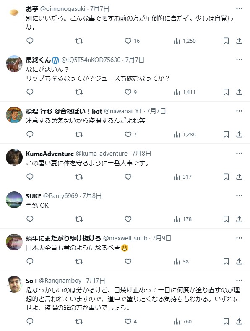The height and width of the screenshot is (331, 250).
Task: Open @oimonogasuki profile handle link
Action: pyautogui.click(x=63, y=9)
